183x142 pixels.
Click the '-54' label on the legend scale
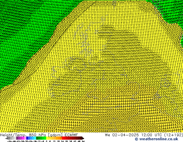[x=9, y=141]
